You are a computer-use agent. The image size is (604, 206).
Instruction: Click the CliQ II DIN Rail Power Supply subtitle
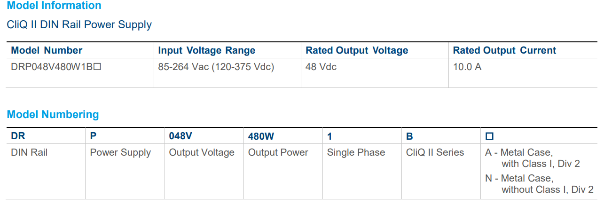(79, 25)
